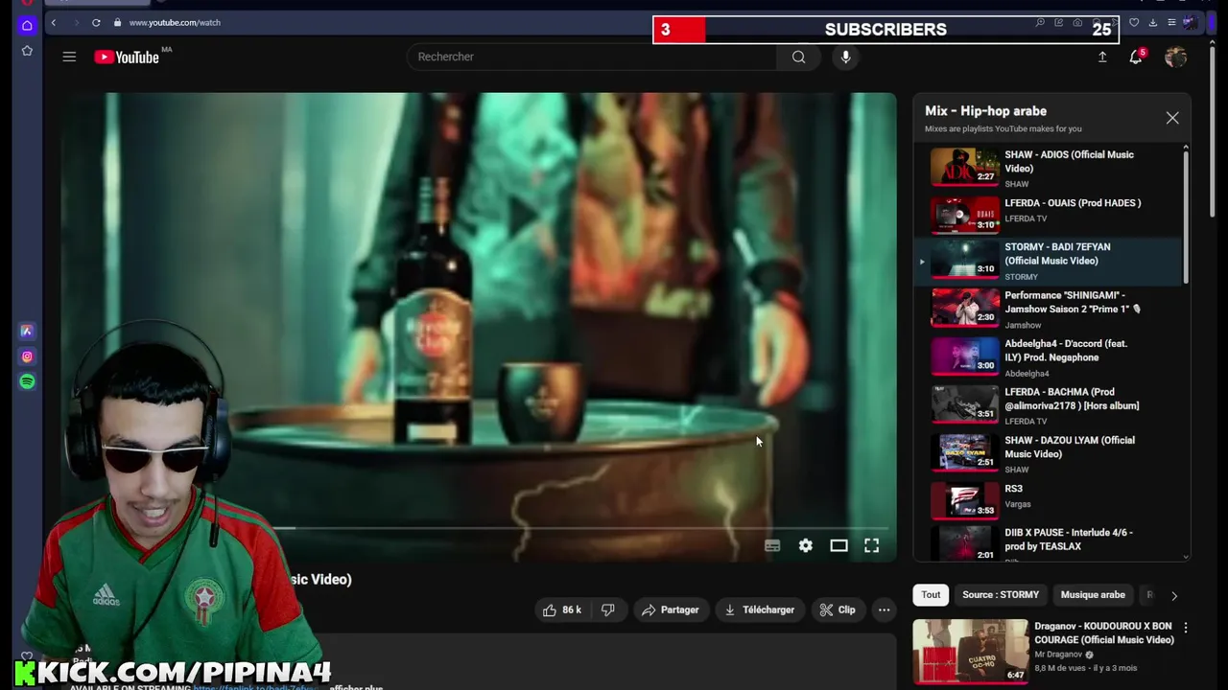Play Performance "SHINIGAMI" Jamshow entry

point(1049,310)
